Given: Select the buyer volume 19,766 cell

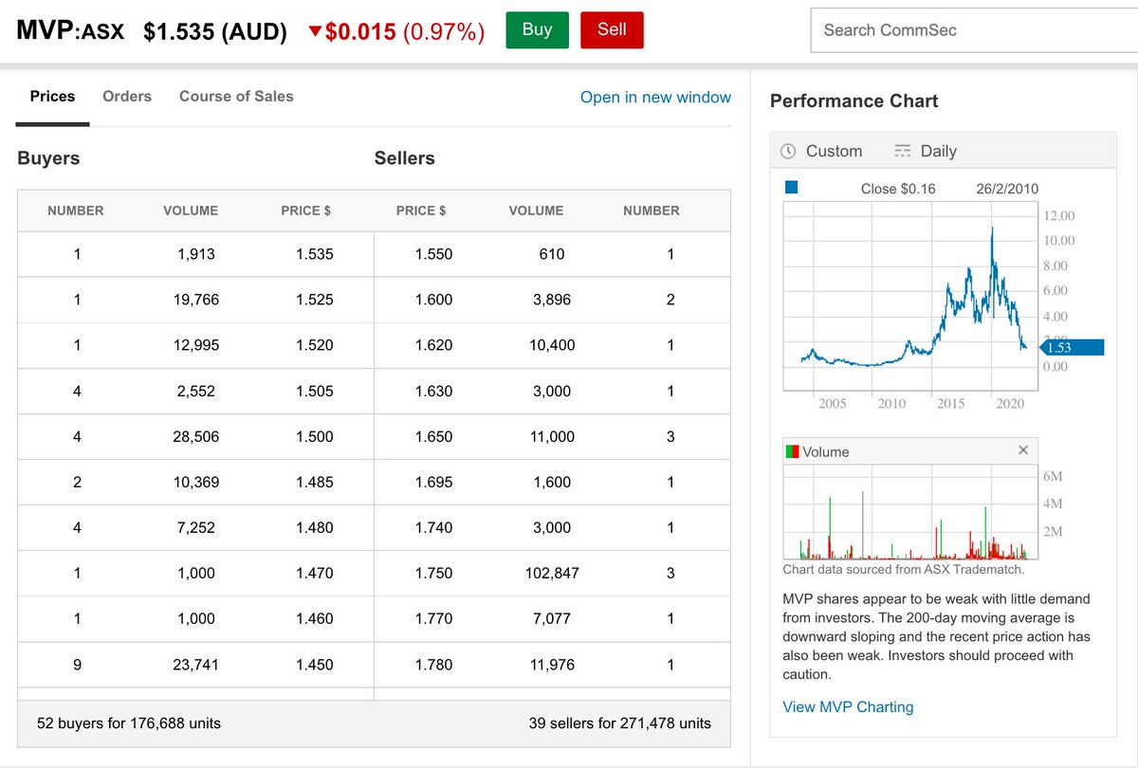Looking at the screenshot, I should [195, 300].
